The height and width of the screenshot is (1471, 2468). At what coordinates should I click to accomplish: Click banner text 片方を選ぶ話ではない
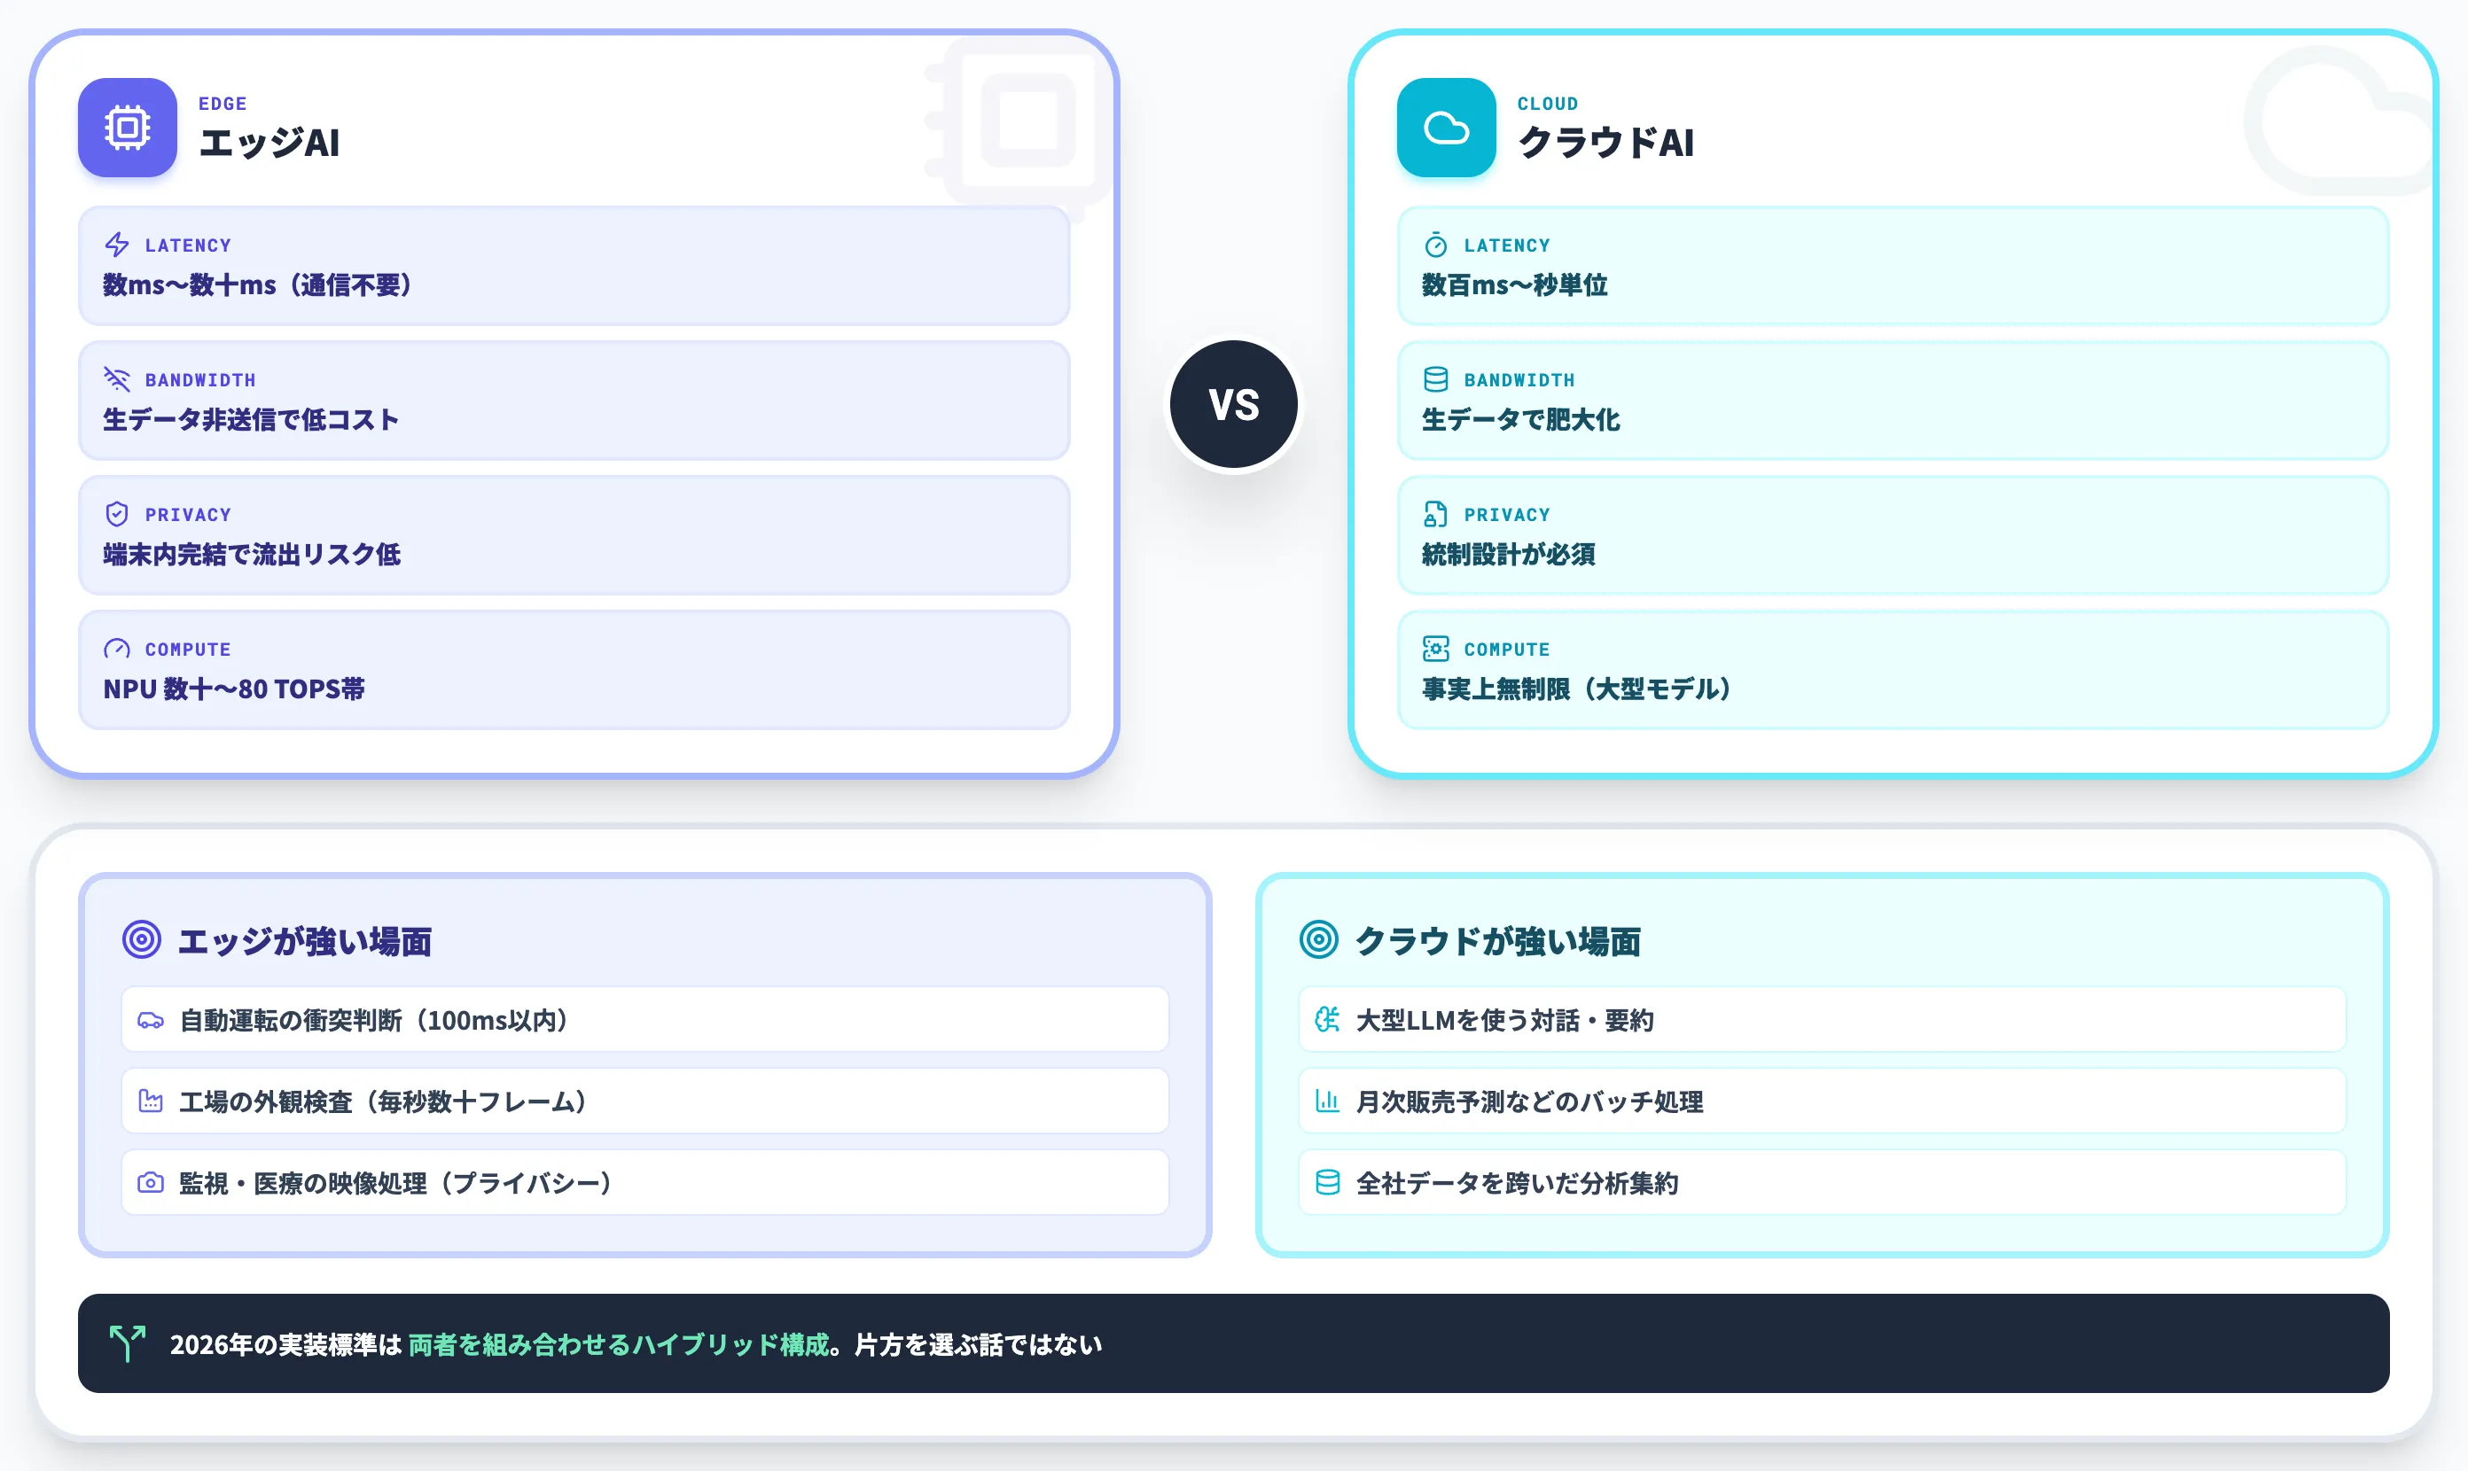pyautogui.click(x=979, y=1345)
